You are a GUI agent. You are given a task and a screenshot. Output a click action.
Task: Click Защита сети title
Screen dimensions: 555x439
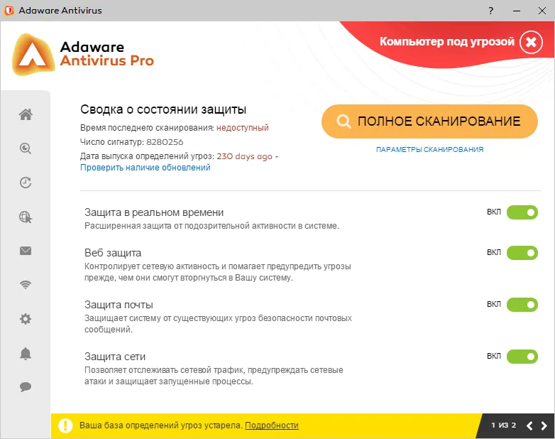(x=115, y=357)
